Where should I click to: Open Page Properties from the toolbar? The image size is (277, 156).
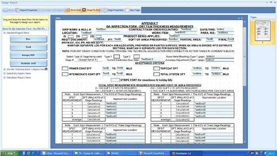(114, 10)
